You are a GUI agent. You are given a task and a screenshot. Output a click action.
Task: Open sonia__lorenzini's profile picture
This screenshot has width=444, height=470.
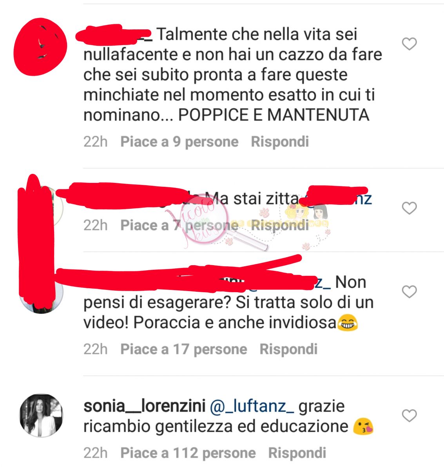tap(41, 415)
